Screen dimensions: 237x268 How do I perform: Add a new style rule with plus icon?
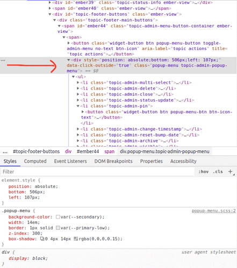point(231,172)
